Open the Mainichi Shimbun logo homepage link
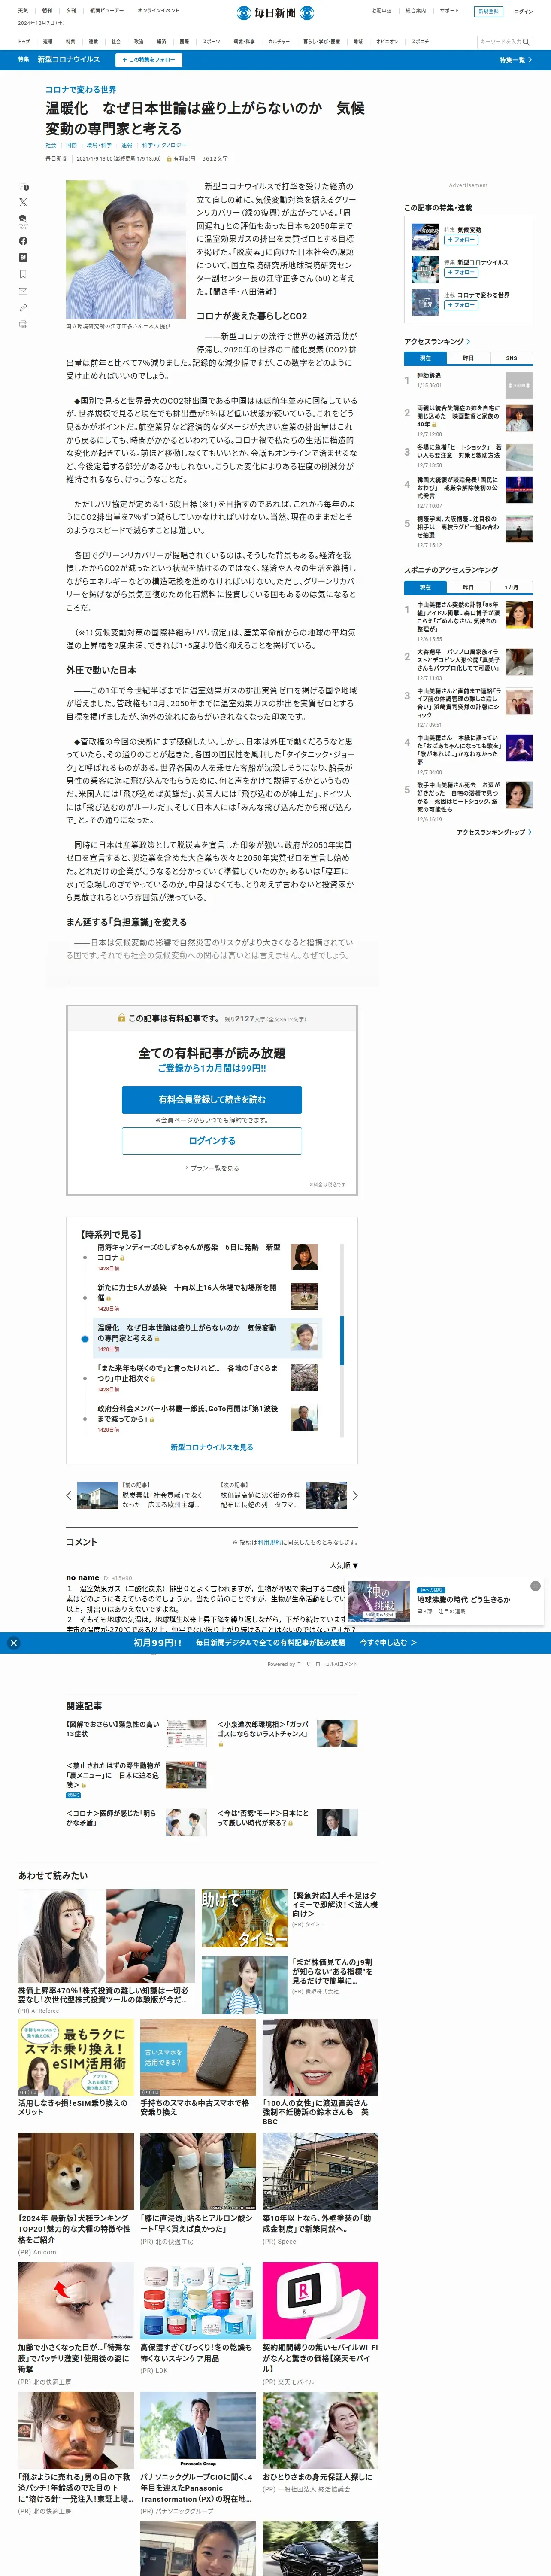551x2576 pixels. (x=275, y=12)
